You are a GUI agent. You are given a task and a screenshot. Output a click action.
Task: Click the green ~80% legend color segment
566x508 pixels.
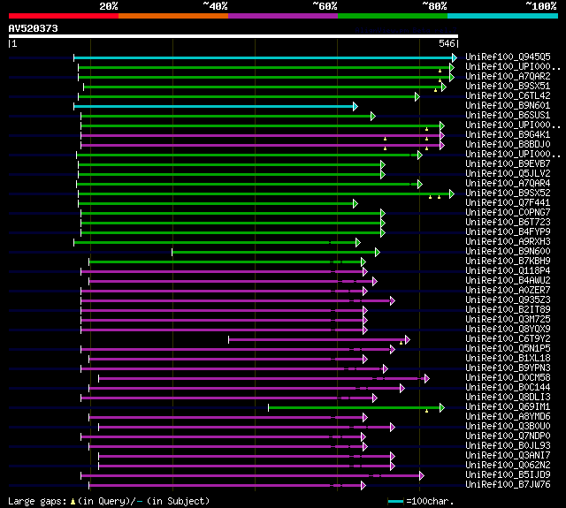click(393, 16)
